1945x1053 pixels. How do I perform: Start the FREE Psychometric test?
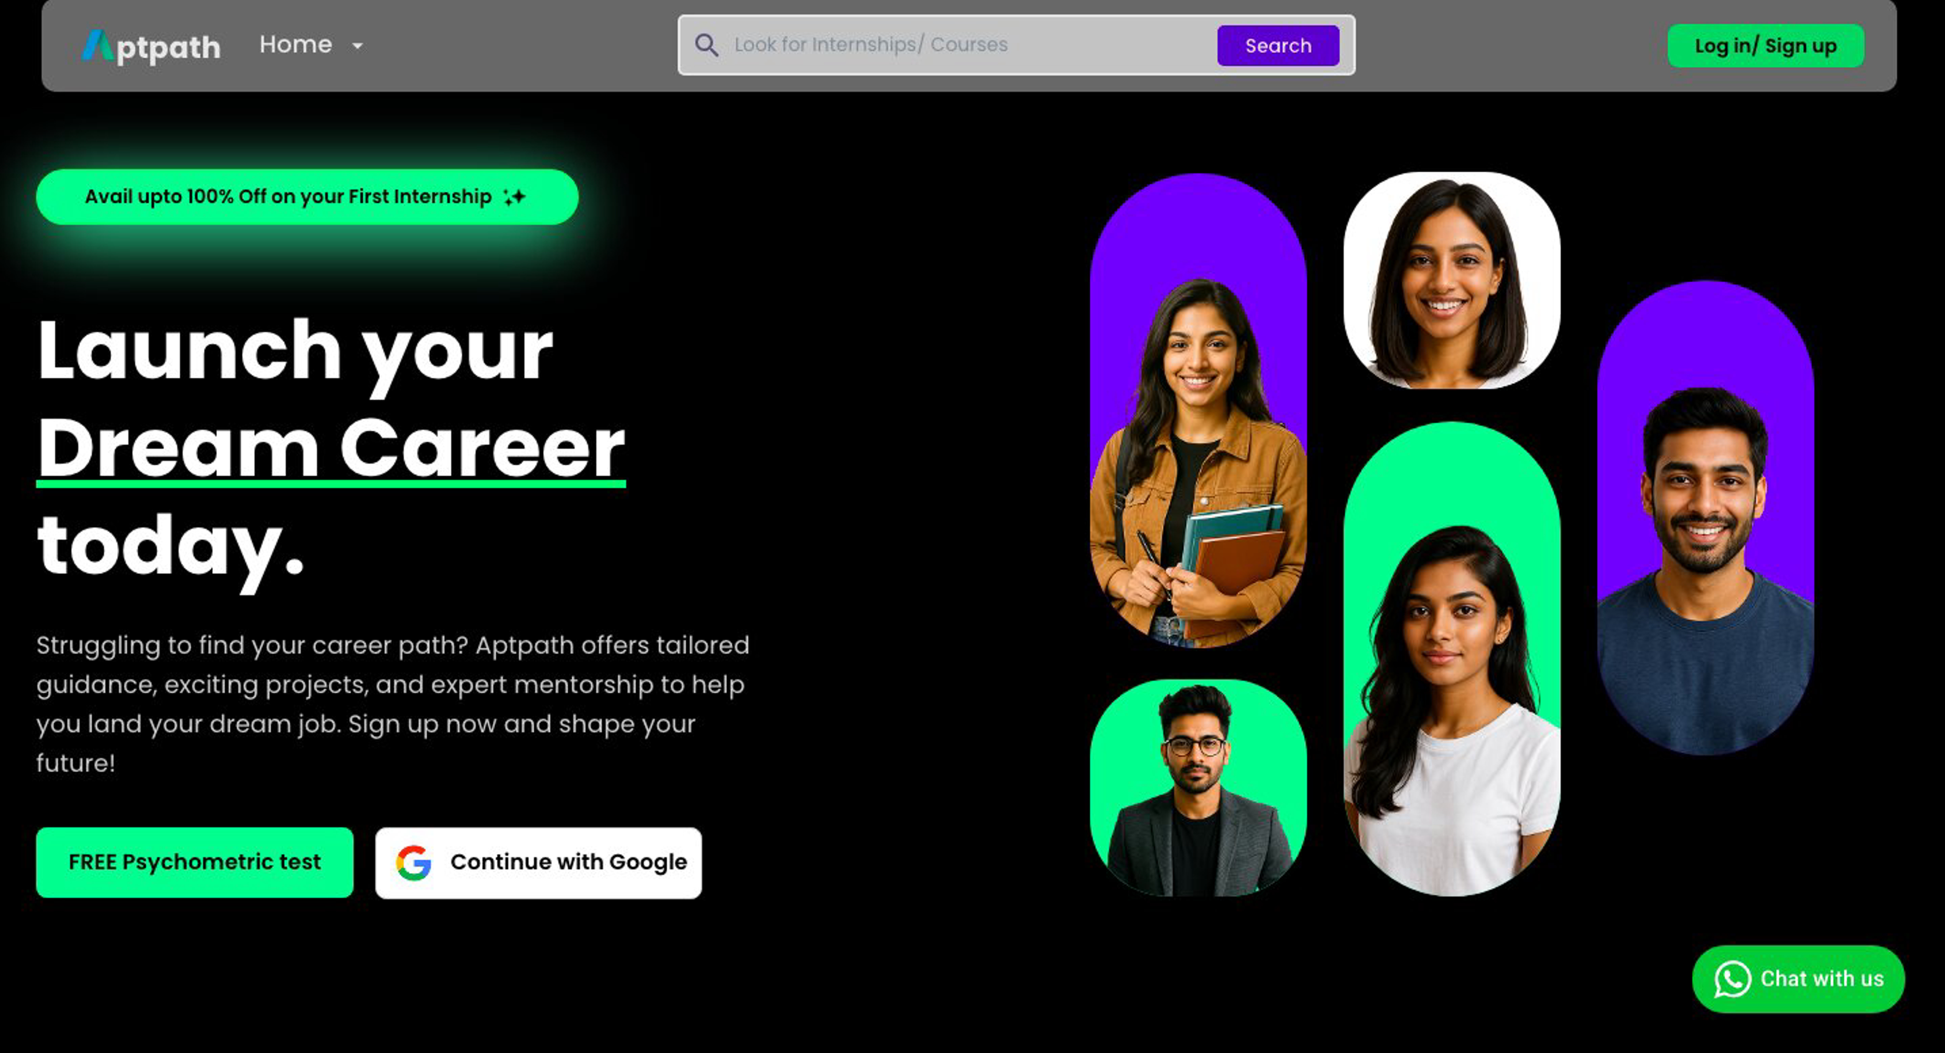195,862
